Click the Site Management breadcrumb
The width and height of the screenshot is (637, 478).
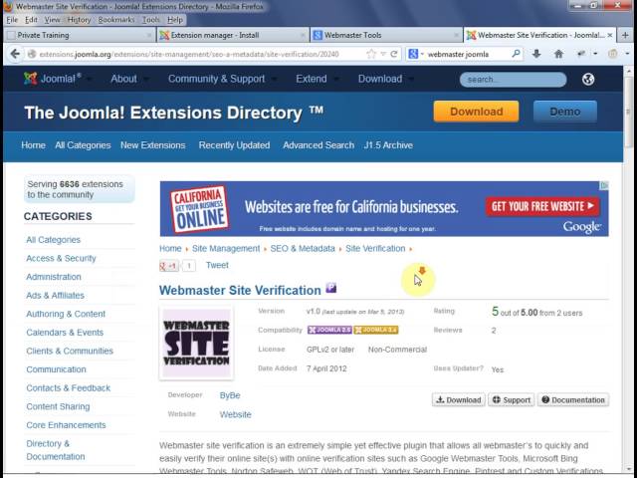[x=226, y=248]
